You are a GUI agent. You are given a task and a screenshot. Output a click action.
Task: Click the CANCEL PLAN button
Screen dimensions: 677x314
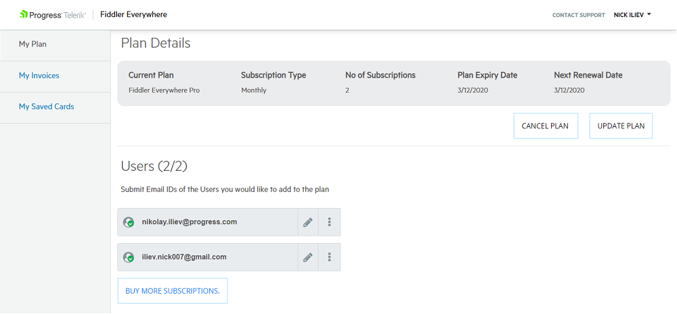pyautogui.click(x=546, y=126)
